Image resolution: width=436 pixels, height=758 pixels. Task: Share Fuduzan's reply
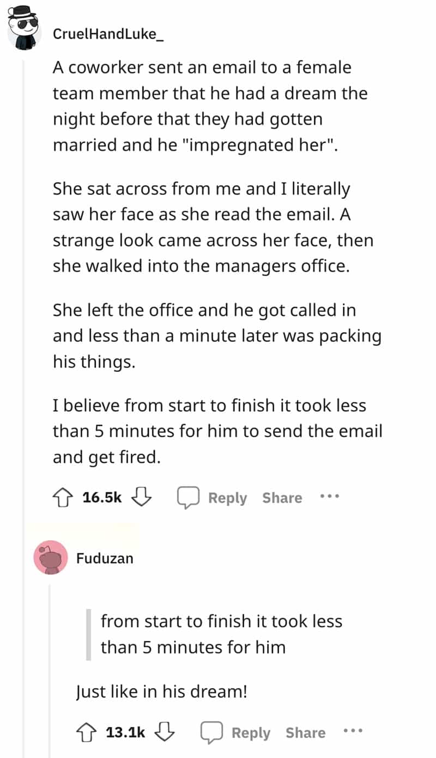(305, 732)
